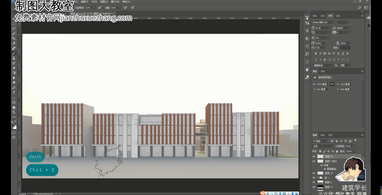Image resolution: width=382 pixels, height=195 pixels.
Task: Open the 3D(D) menu
Action: tap(94, 2)
